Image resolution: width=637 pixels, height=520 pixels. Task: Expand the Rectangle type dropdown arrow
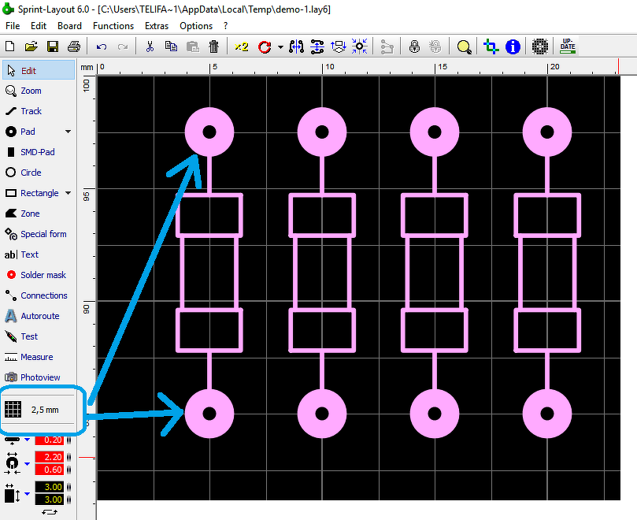tap(69, 193)
